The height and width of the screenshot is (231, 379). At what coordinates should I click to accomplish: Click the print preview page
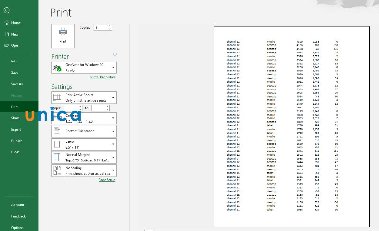click(291, 126)
